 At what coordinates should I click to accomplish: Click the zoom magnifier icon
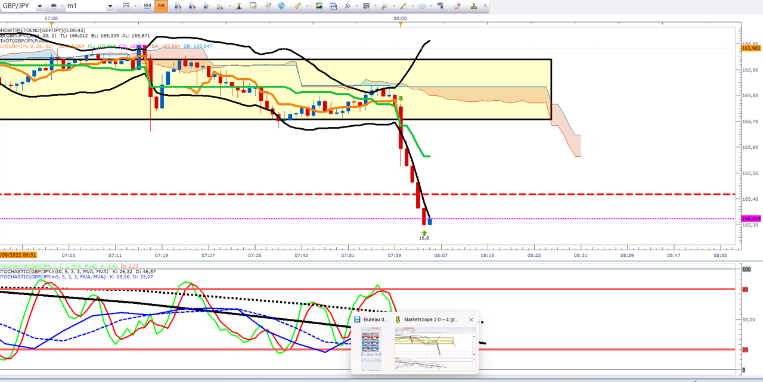219,6
